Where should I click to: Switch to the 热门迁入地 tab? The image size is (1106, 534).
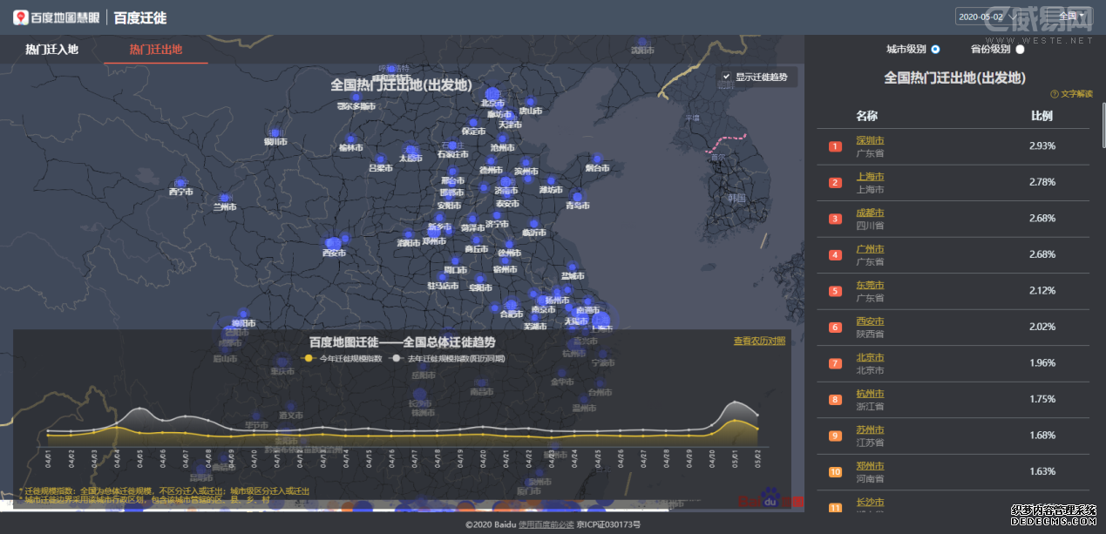coord(52,50)
